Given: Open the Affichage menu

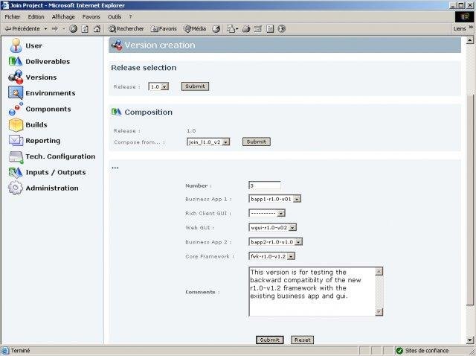Looking at the screenshot, I should (63, 16).
